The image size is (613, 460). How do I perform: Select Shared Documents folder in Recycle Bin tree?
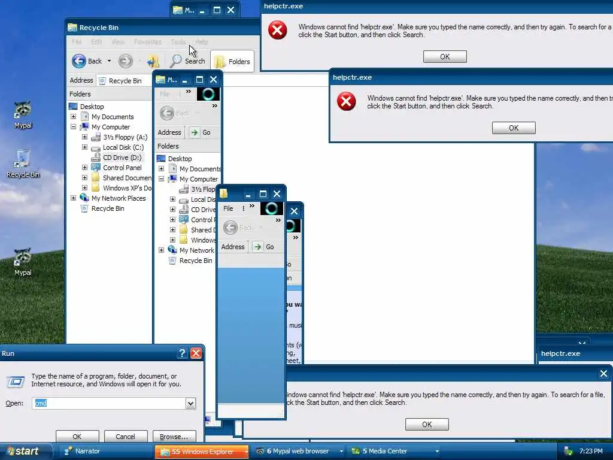tap(127, 177)
